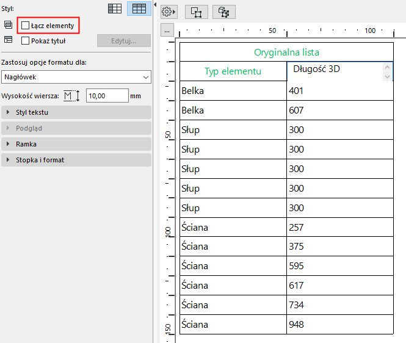Click the select in 2D toolbar icon
This screenshot has width=406, height=343.
[196, 12]
